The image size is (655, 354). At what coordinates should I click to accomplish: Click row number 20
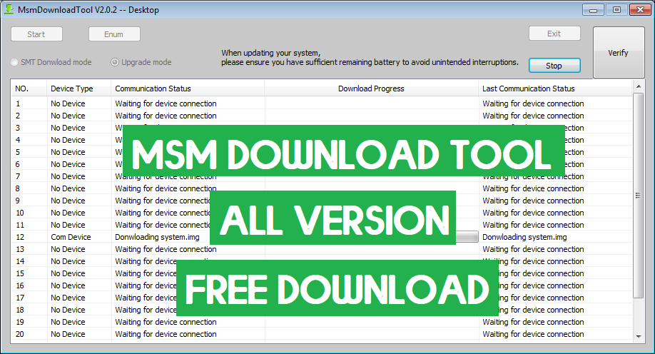click(x=20, y=334)
